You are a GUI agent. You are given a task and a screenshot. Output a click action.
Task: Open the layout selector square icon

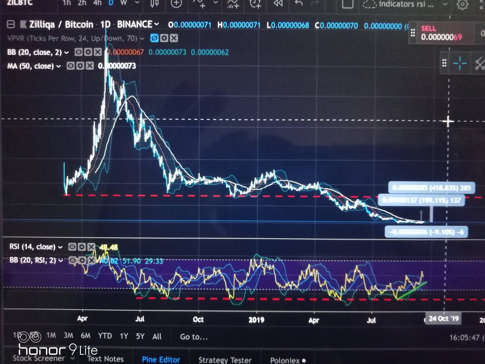[x=348, y=4]
